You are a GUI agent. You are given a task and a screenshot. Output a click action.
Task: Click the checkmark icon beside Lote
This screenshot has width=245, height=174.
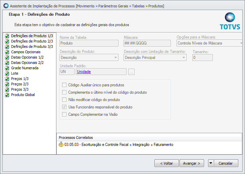click(7, 73)
